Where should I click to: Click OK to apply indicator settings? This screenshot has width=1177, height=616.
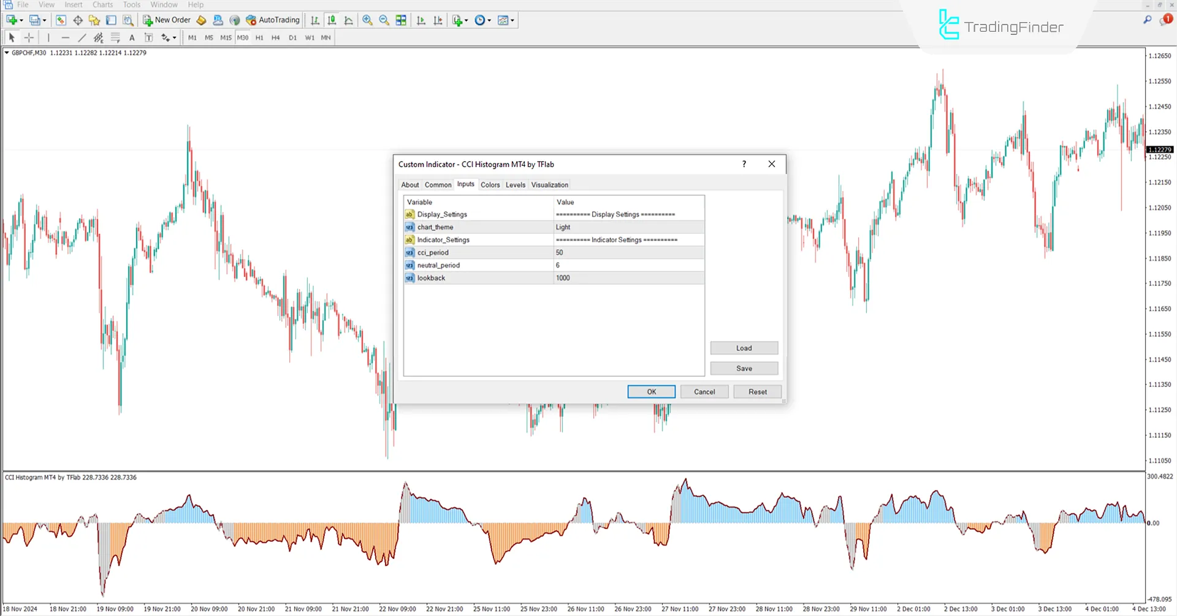tap(651, 391)
